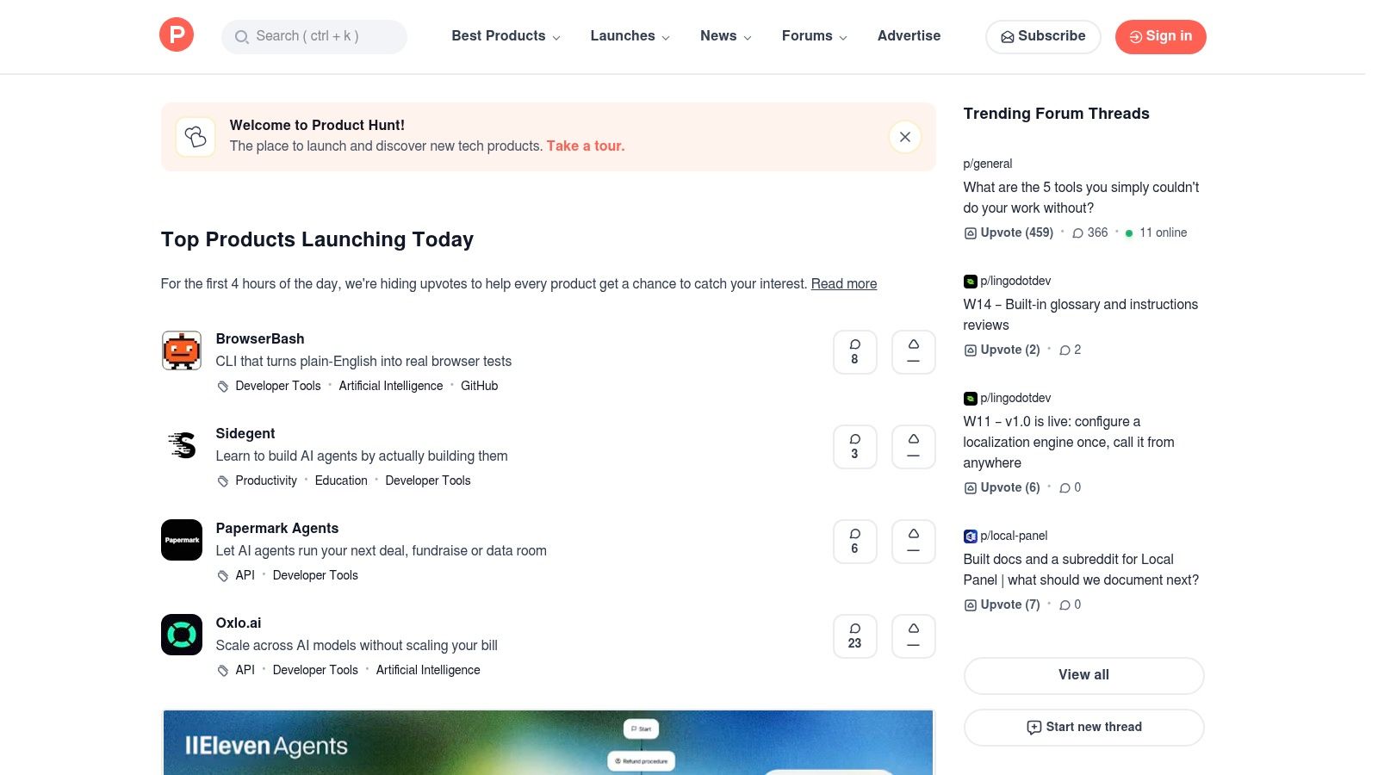Click the lingodotdev icon on W14 thread
This screenshot has height=775, width=1378.
click(970, 281)
